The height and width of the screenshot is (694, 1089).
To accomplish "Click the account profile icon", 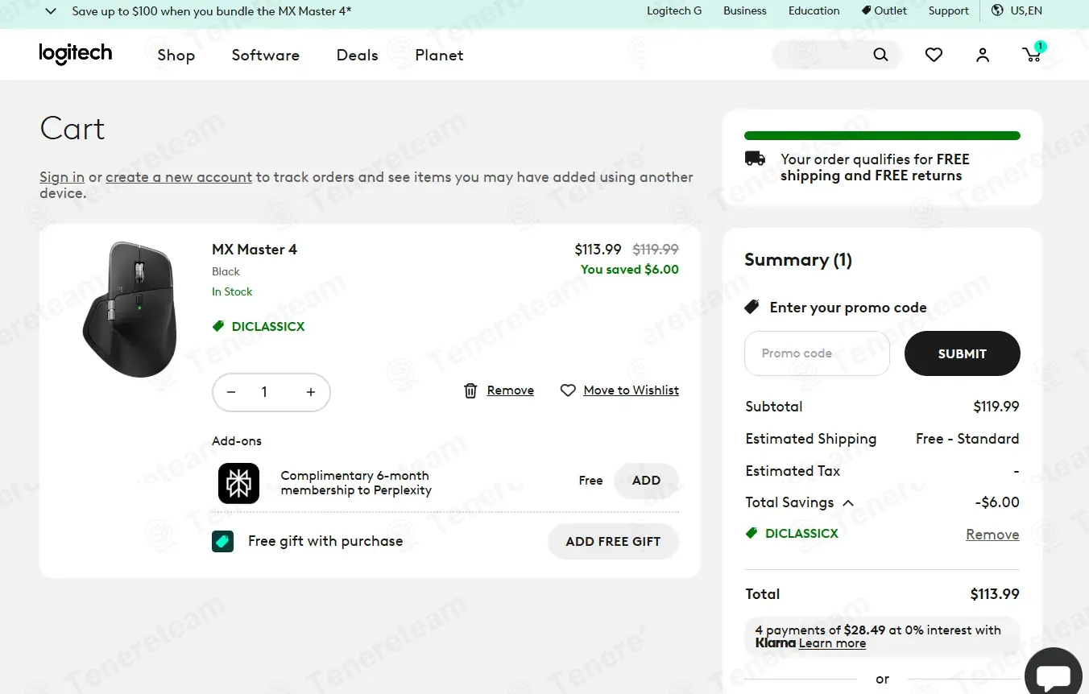I will click(x=983, y=55).
